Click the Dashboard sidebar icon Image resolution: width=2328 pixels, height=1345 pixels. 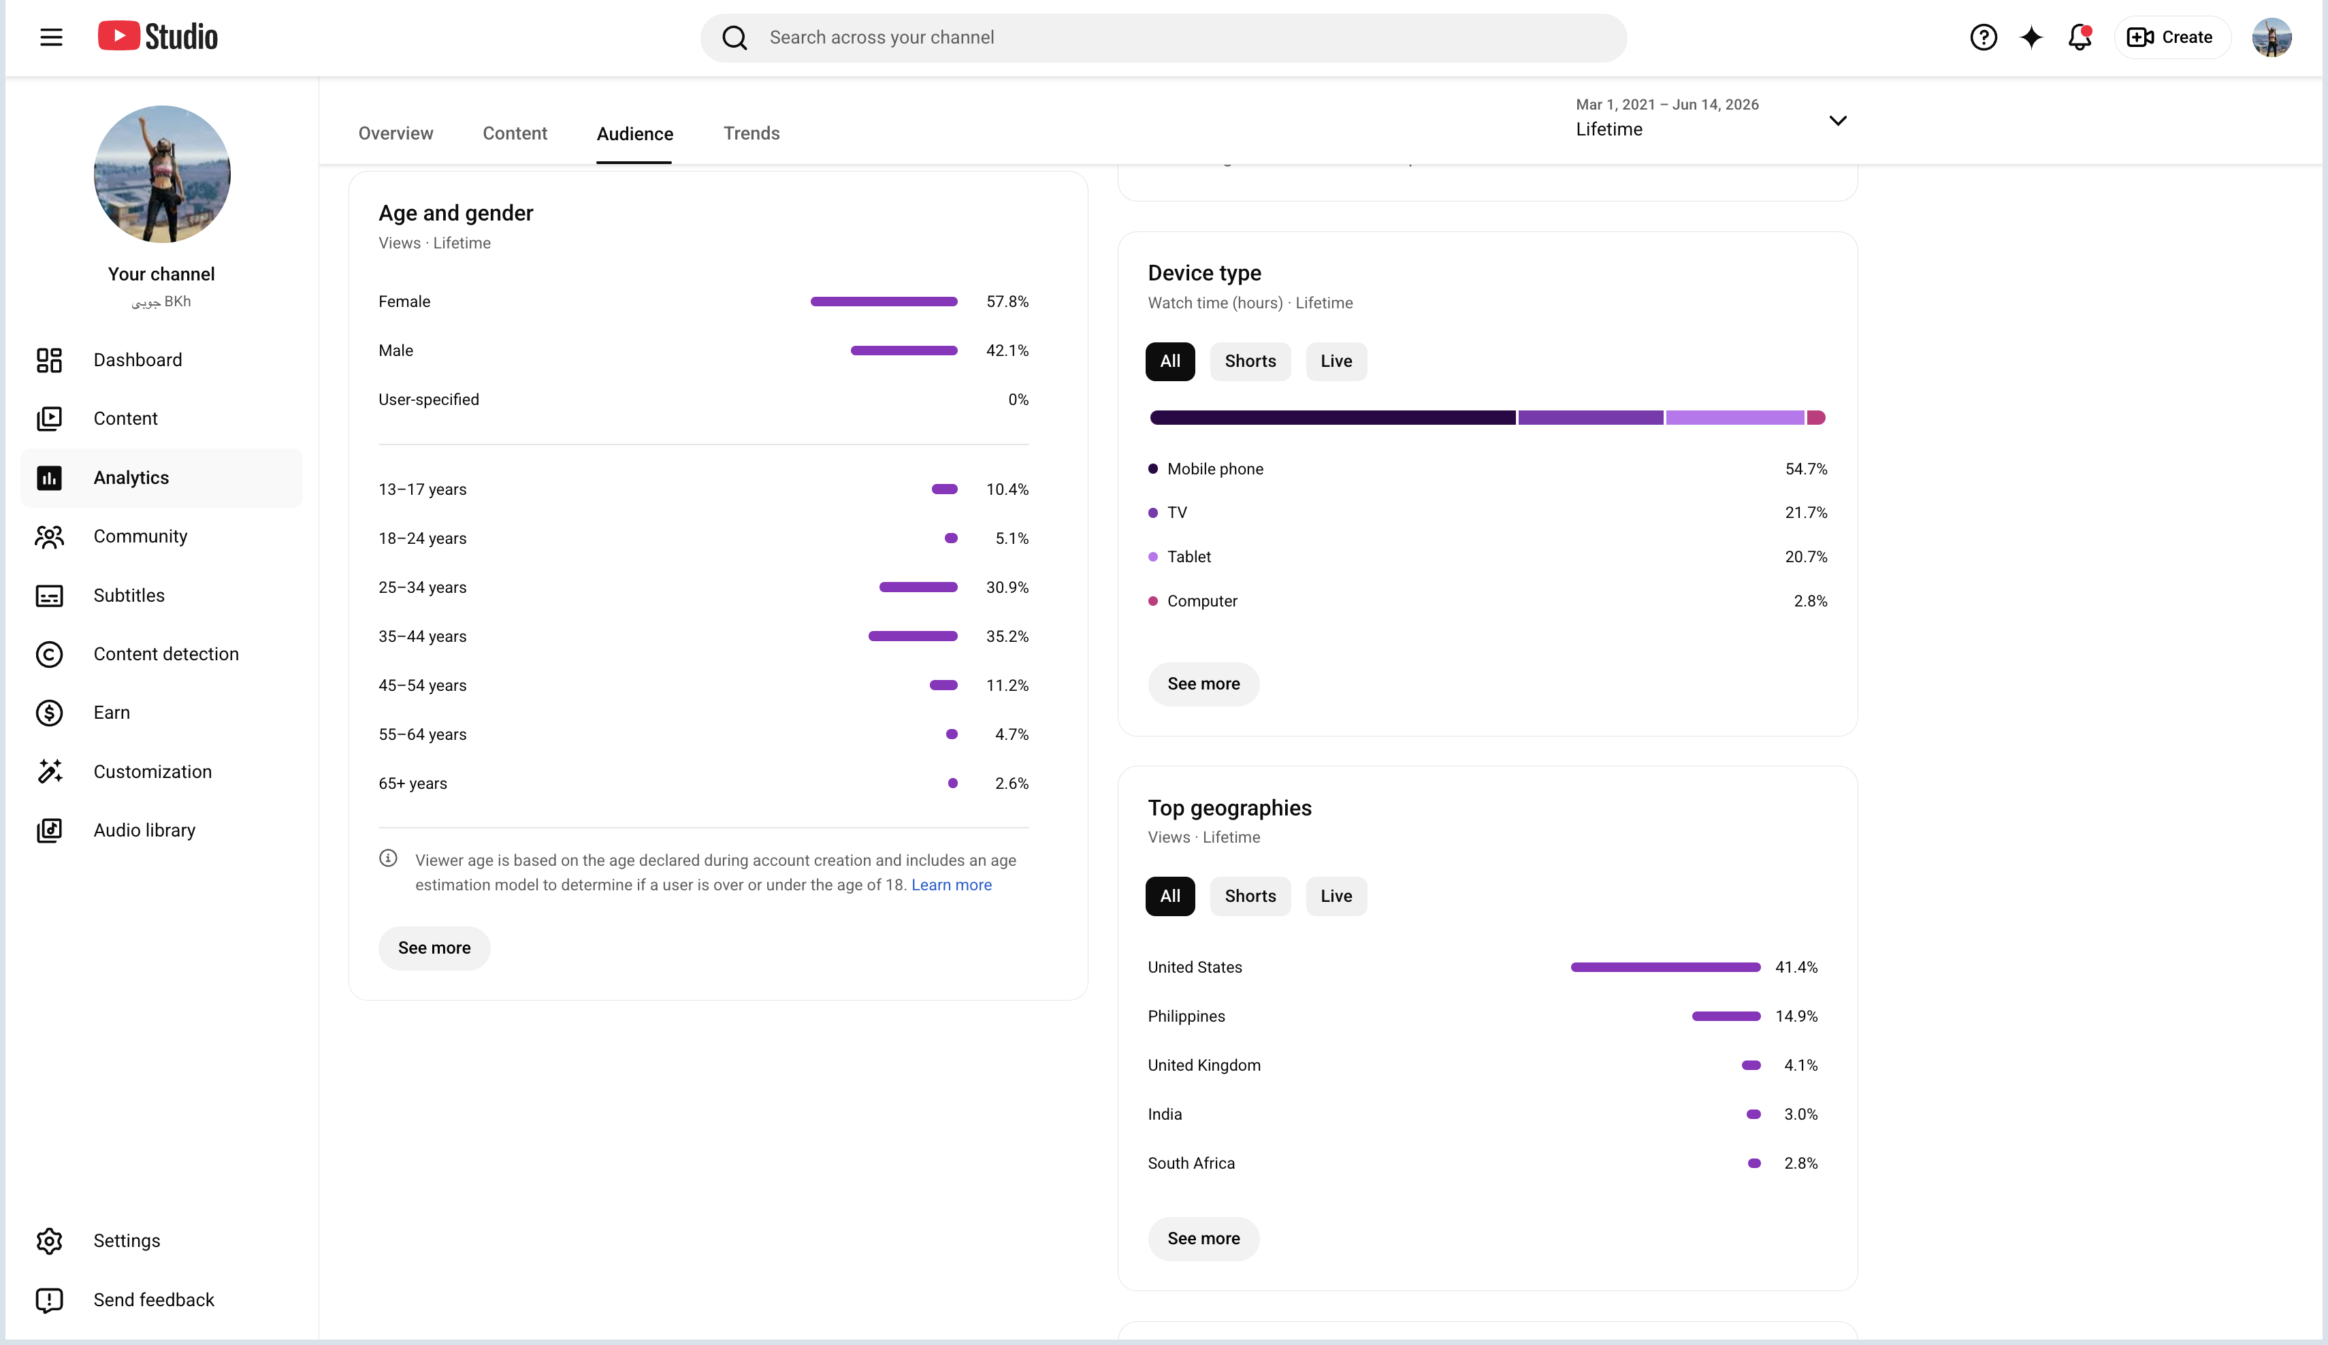point(49,360)
